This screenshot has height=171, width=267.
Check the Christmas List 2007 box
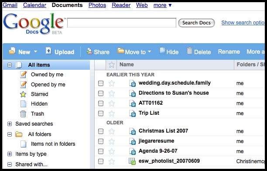point(101,131)
